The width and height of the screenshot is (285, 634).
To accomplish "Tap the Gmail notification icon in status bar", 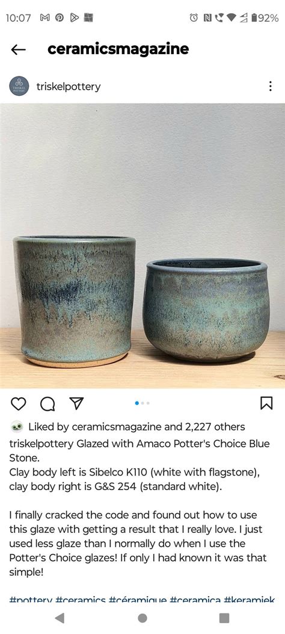I will pyautogui.click(x=44, y=18).
